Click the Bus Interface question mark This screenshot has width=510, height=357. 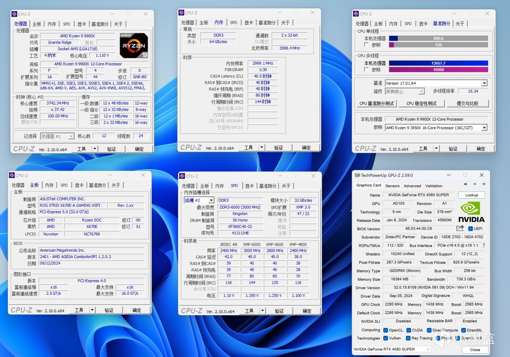pyautogui.click(x=484, y=245)
